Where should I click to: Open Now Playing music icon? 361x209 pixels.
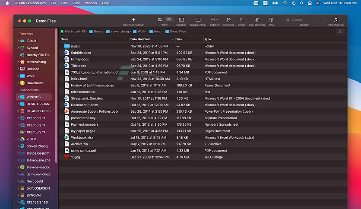(336, 20)
